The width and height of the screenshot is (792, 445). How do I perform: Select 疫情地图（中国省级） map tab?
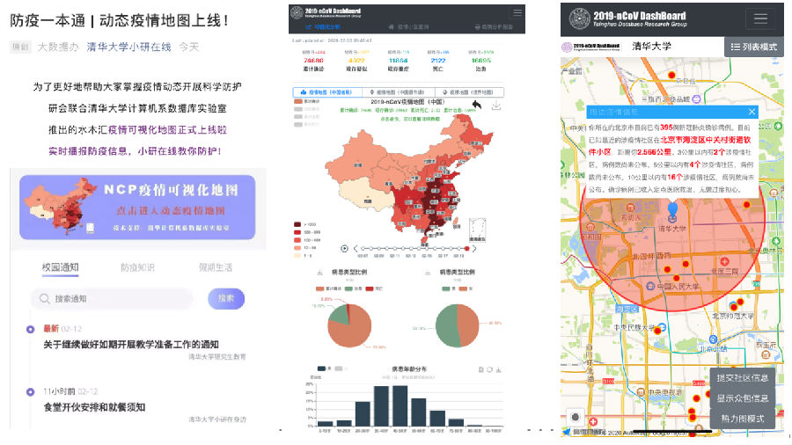tap(327, 92)
